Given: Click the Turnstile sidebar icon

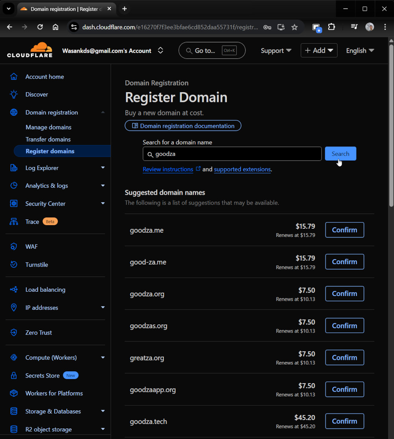Looking at the screenshot, I should click(14, 265).
